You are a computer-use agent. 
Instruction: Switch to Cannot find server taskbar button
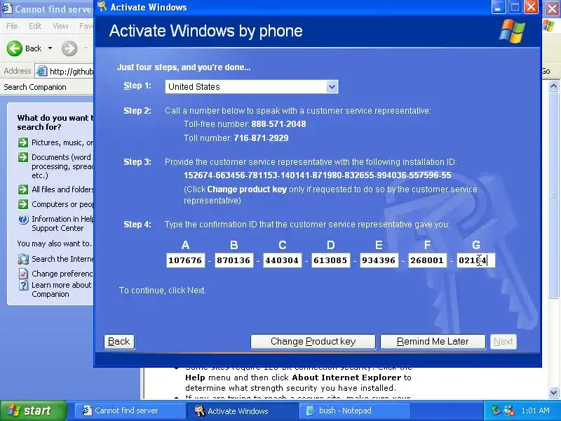click(x=130, y=410)
